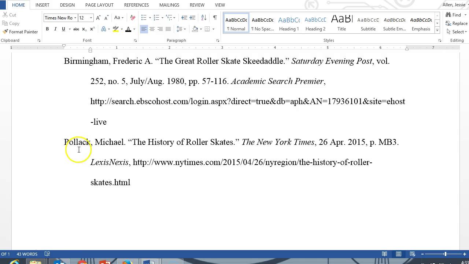Toggle bold formatting
The image size is (469, 264).
47,29
